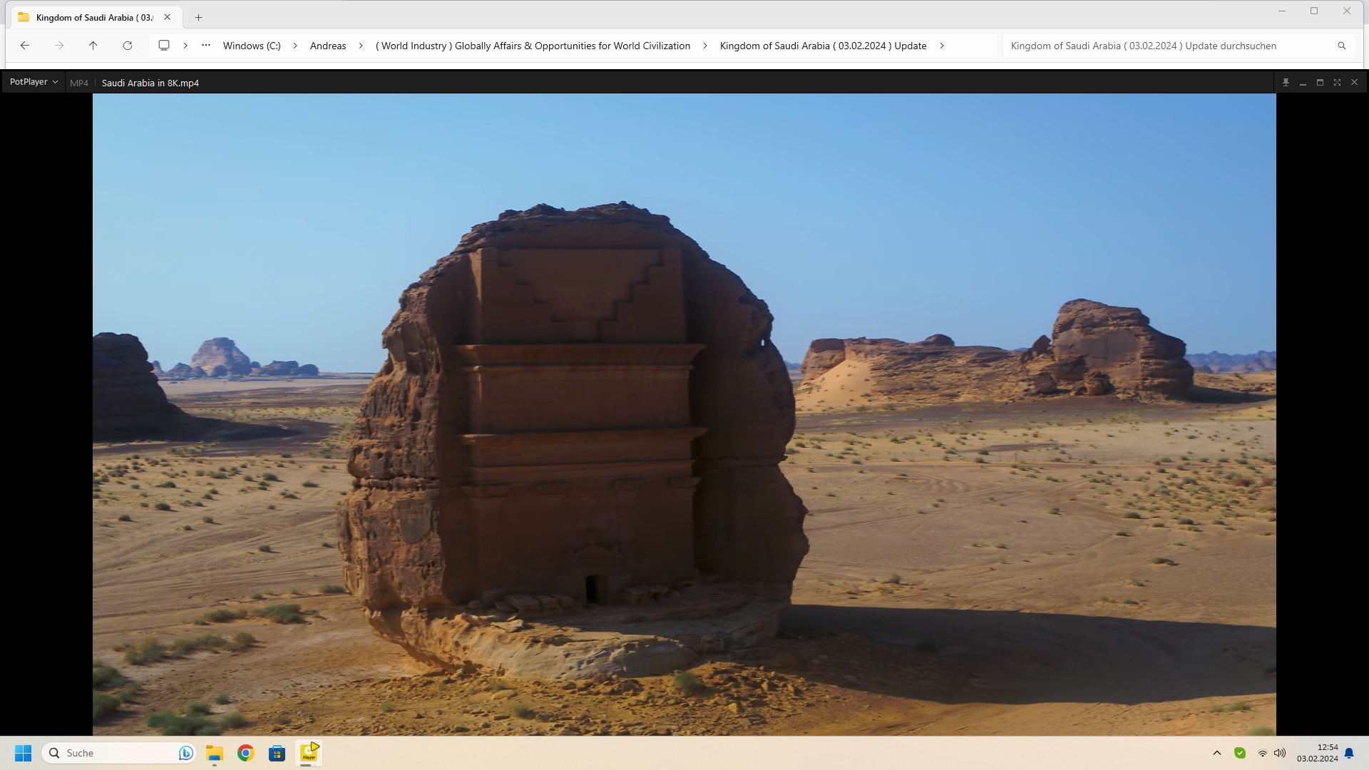The image size is (1369, 770).
Task: Open the Windows Start menu
Action: (24, 753)
